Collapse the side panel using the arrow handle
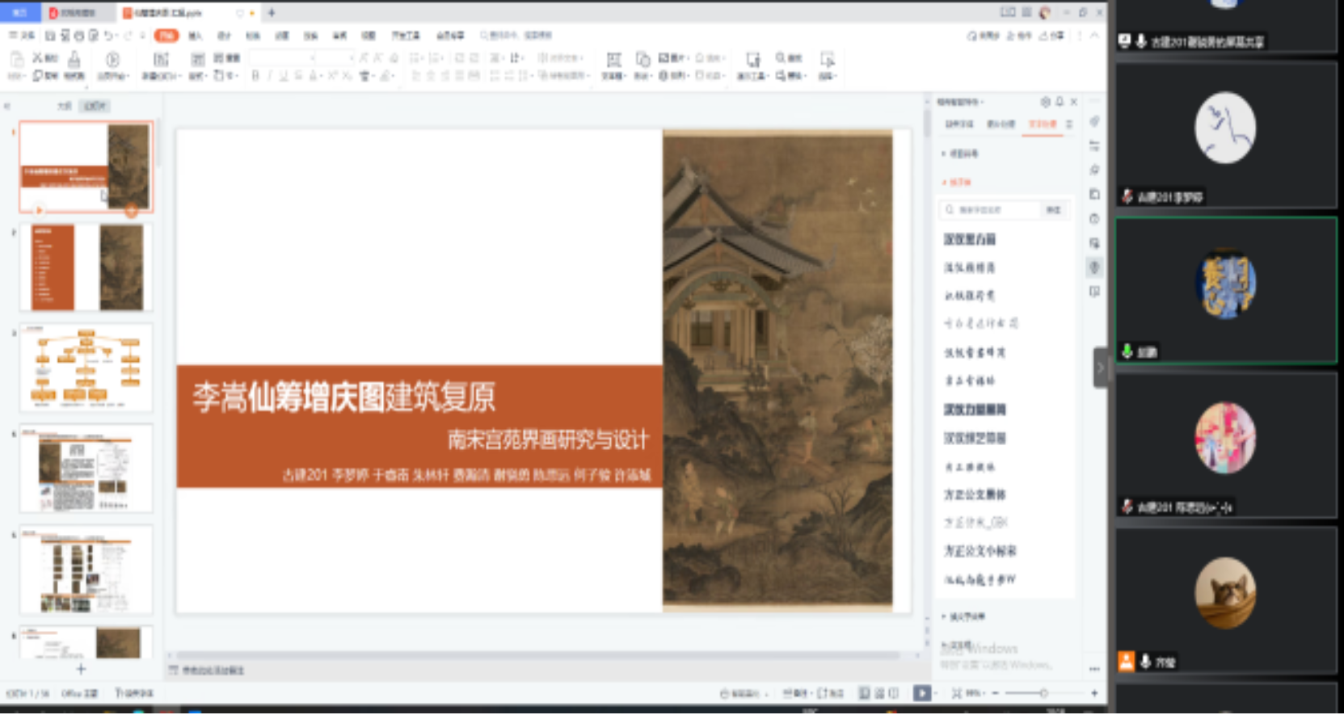Screen dimensions: 1344x715 (x=1100, y=368)
